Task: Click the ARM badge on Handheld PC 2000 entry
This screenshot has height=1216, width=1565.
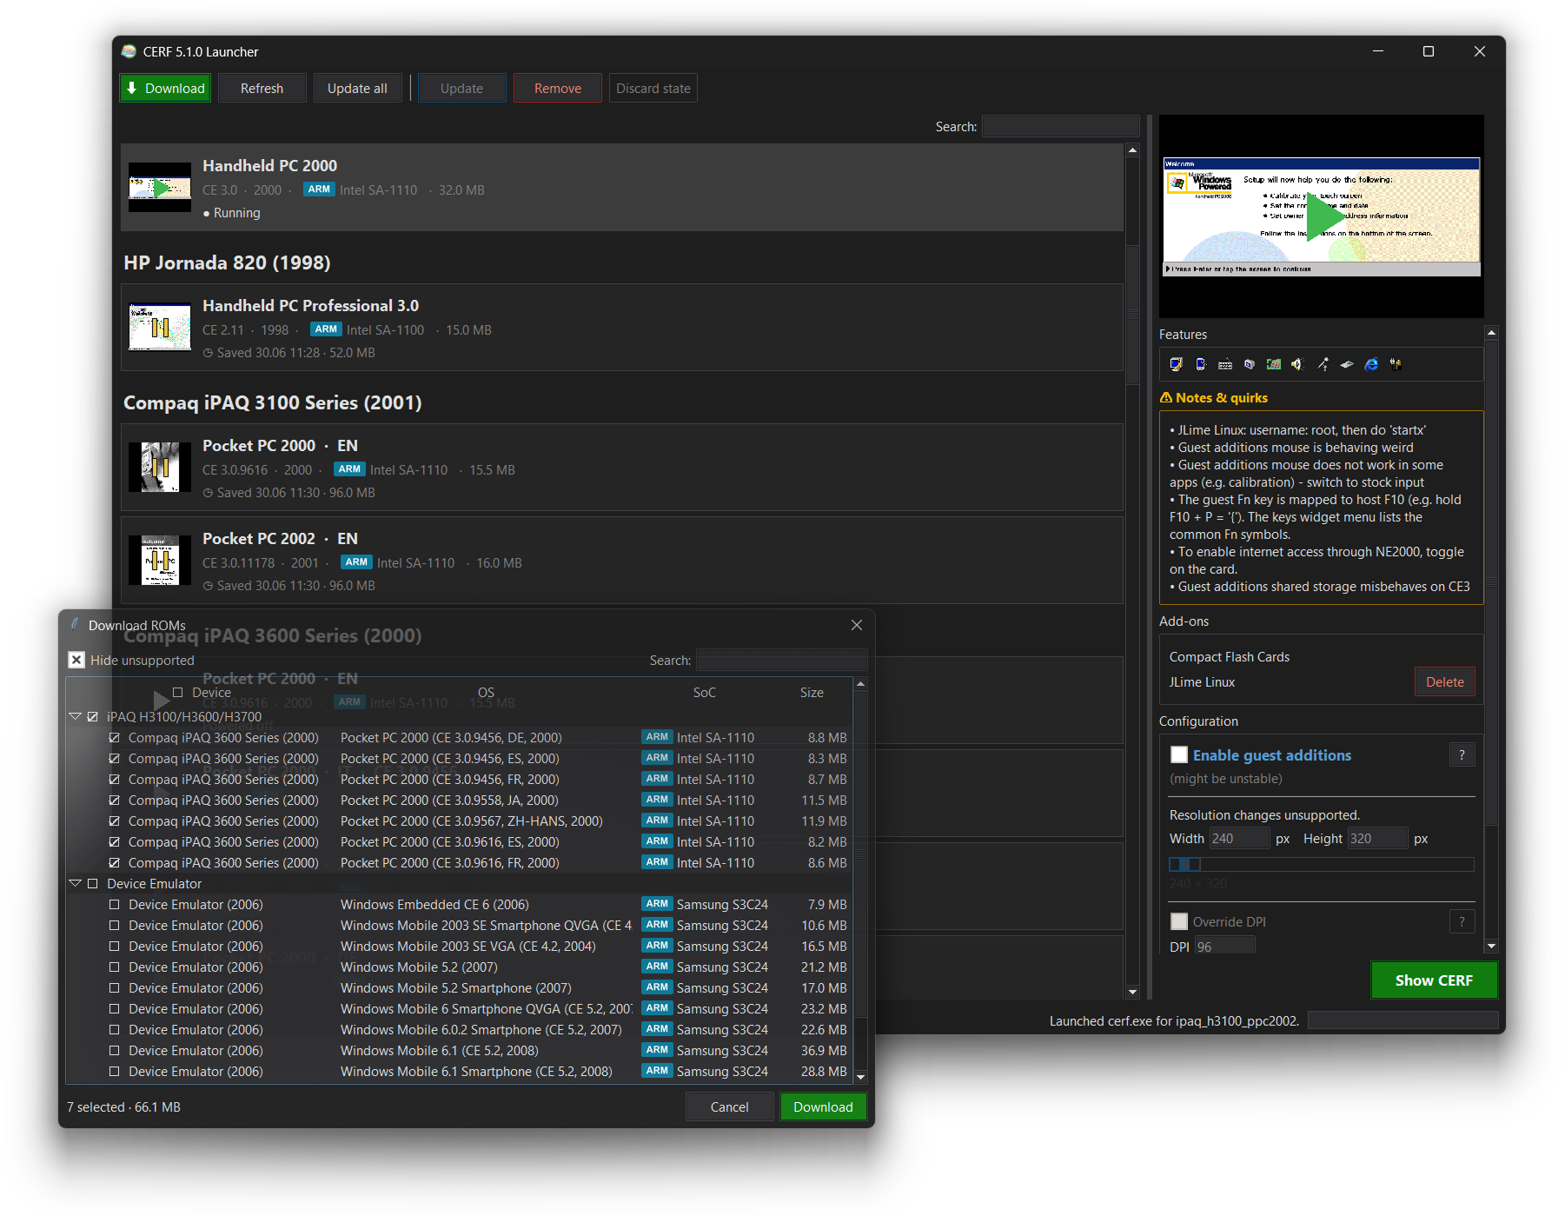Action: coord(319,189)
